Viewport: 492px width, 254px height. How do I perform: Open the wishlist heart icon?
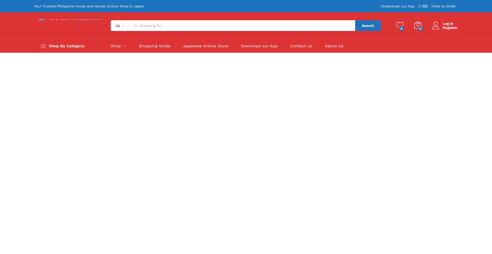tap(399, 25)
